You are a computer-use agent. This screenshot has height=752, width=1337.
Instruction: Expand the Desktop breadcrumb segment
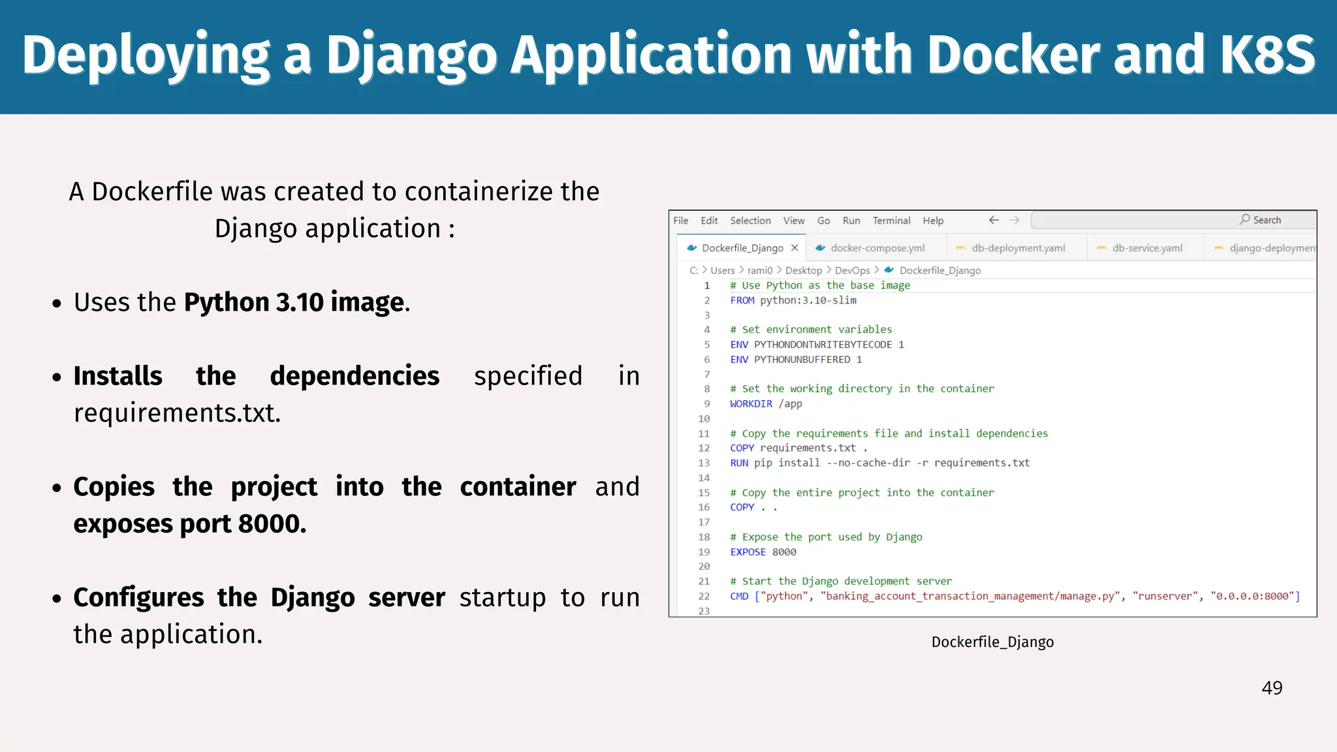pos(803,270)
